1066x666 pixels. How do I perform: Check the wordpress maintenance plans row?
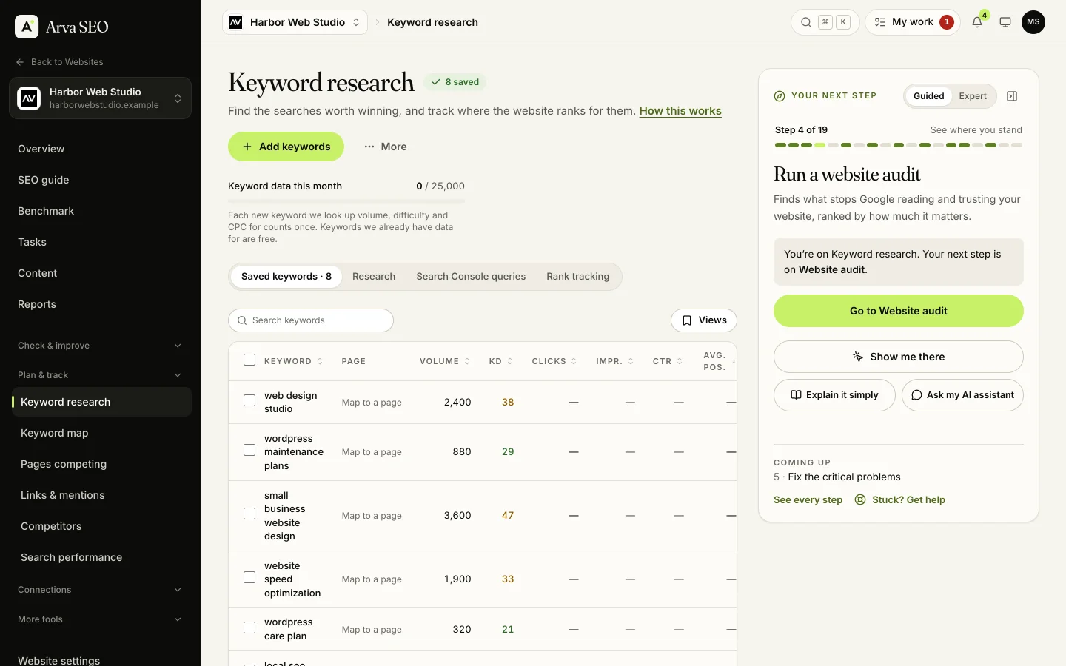tap(249, 451)
